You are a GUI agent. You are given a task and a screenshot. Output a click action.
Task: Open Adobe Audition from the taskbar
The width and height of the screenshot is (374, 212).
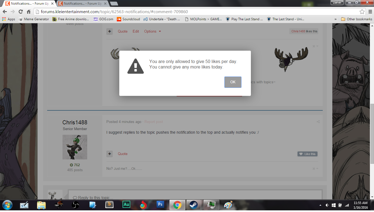click(126, 205)
